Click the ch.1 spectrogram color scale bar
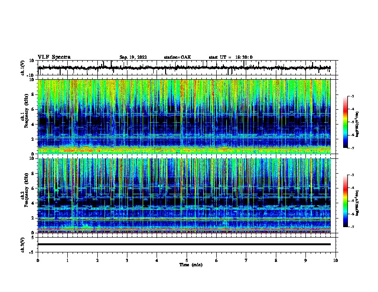Screen dimensions: 378x292 click(346, 122)
